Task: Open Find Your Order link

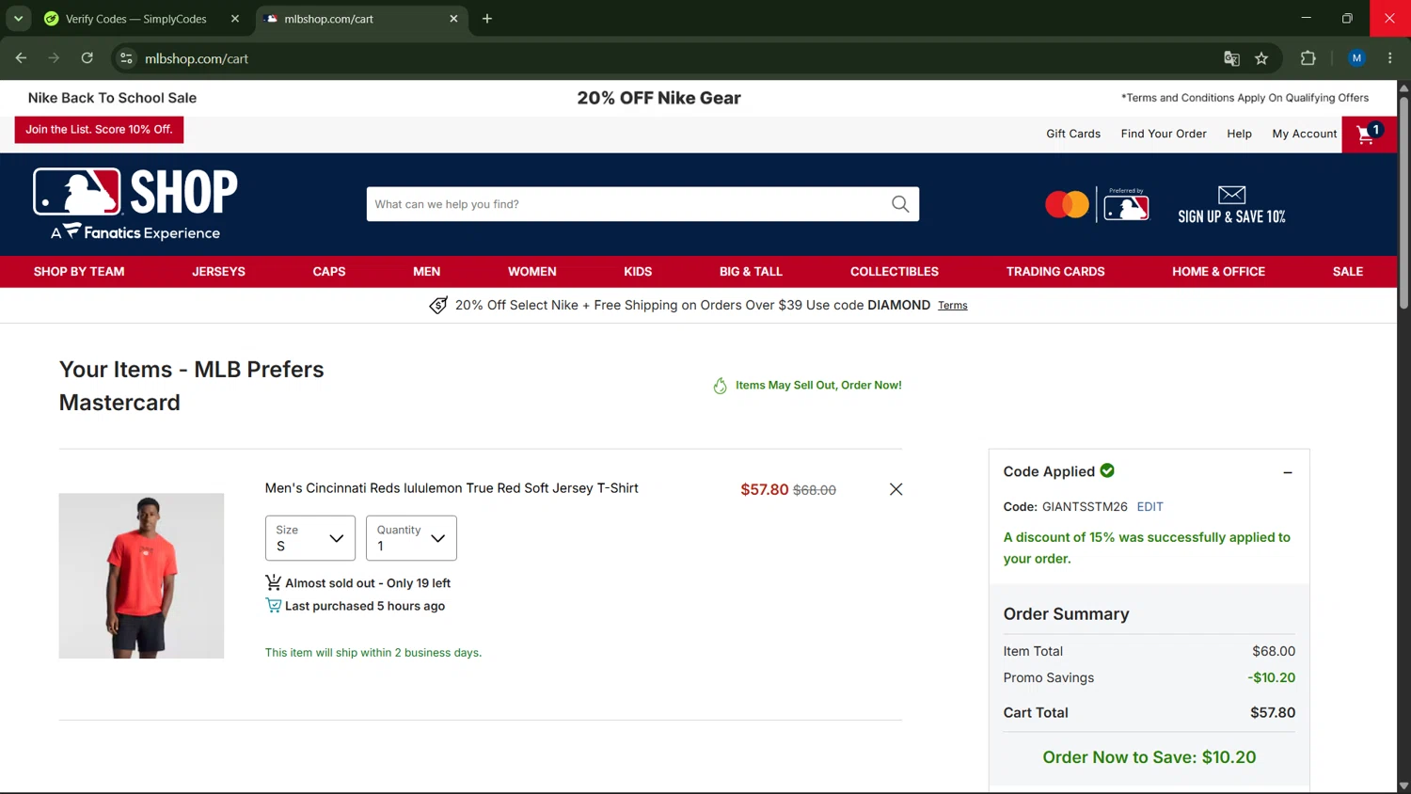Action: tap(1164, 134)
